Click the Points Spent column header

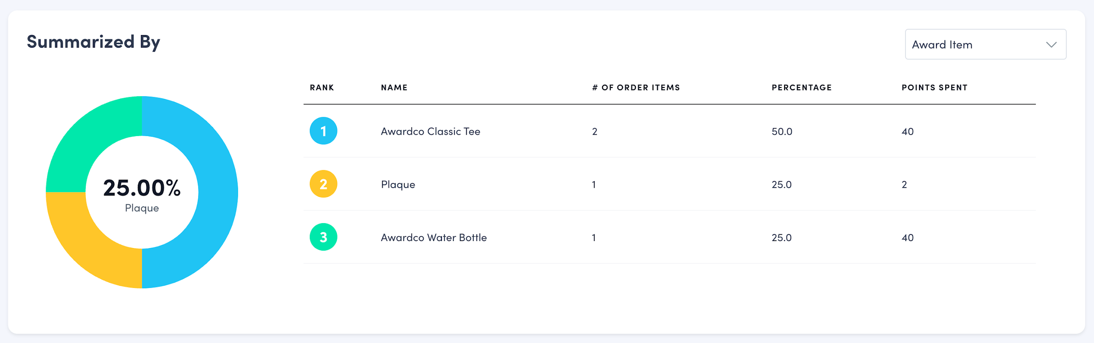tap(934, 87)
